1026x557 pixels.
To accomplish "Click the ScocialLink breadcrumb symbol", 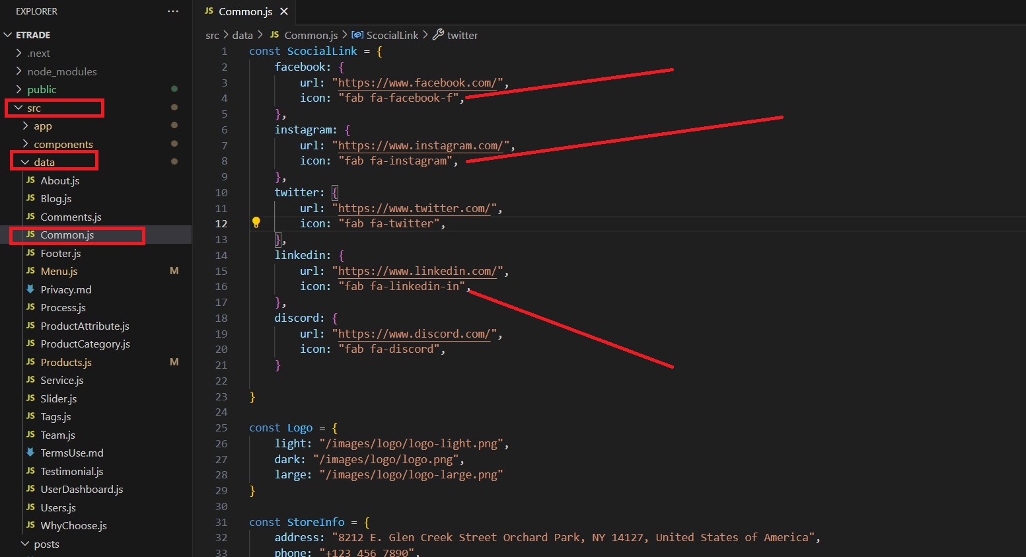I will pyautogui.click(x=392, y=35).
